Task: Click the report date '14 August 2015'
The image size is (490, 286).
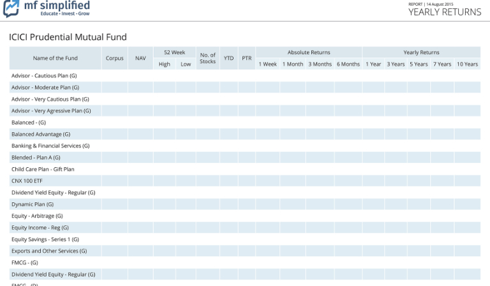Action: click(440, 4)
